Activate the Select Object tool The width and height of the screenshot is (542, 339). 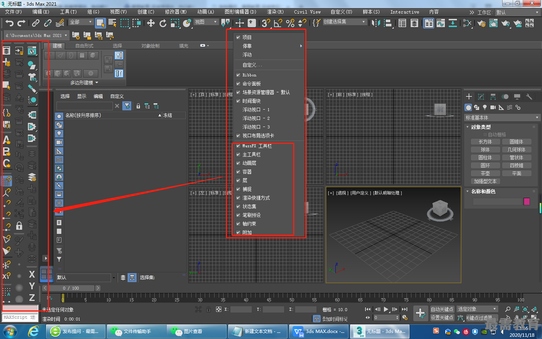coord(100,23)
